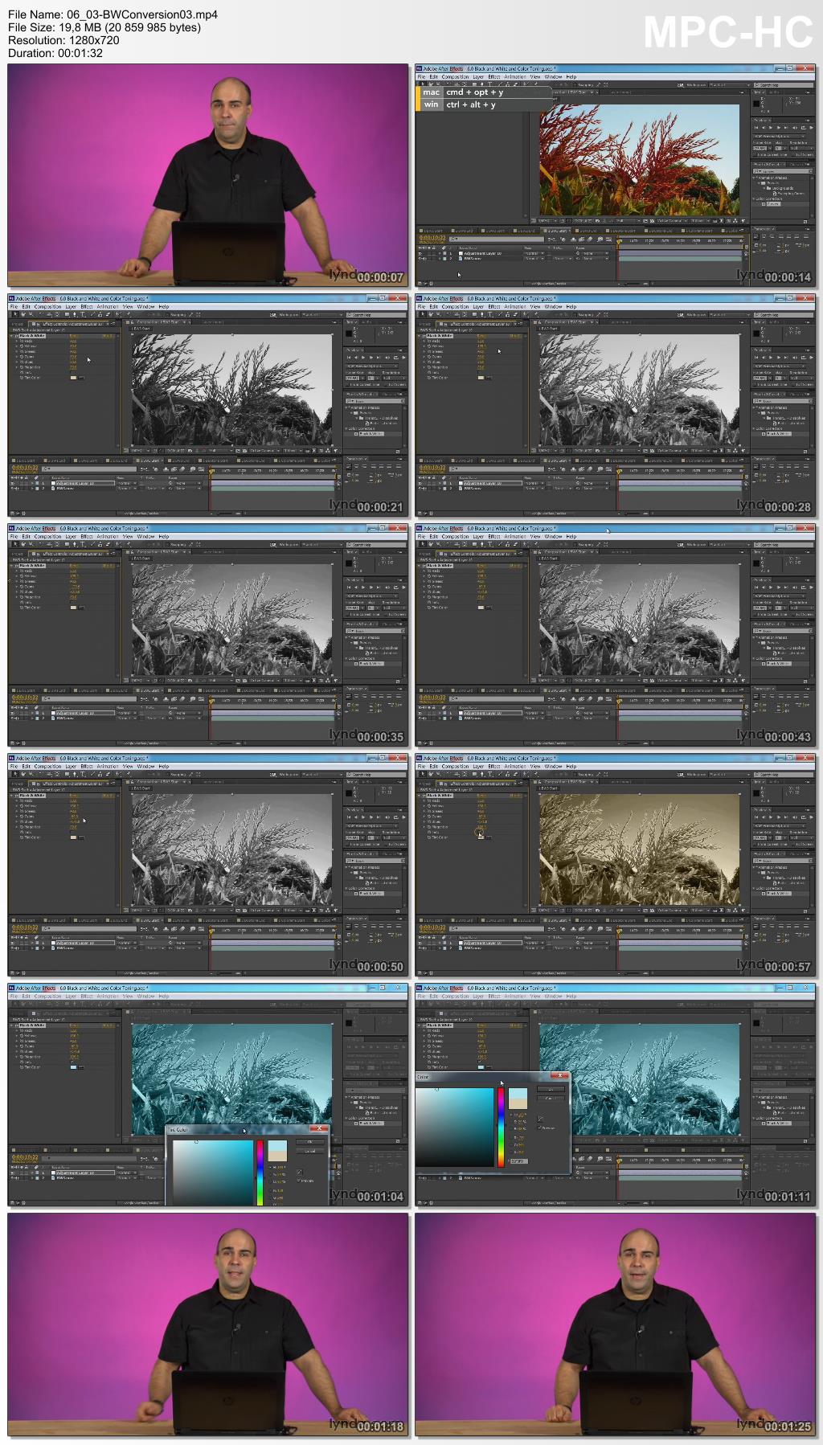Image resolution: width=823 pixels, height=1445 pixels.
Task: Select the grayscale frame stamped 00:00:21
Action: click(207, 404)
